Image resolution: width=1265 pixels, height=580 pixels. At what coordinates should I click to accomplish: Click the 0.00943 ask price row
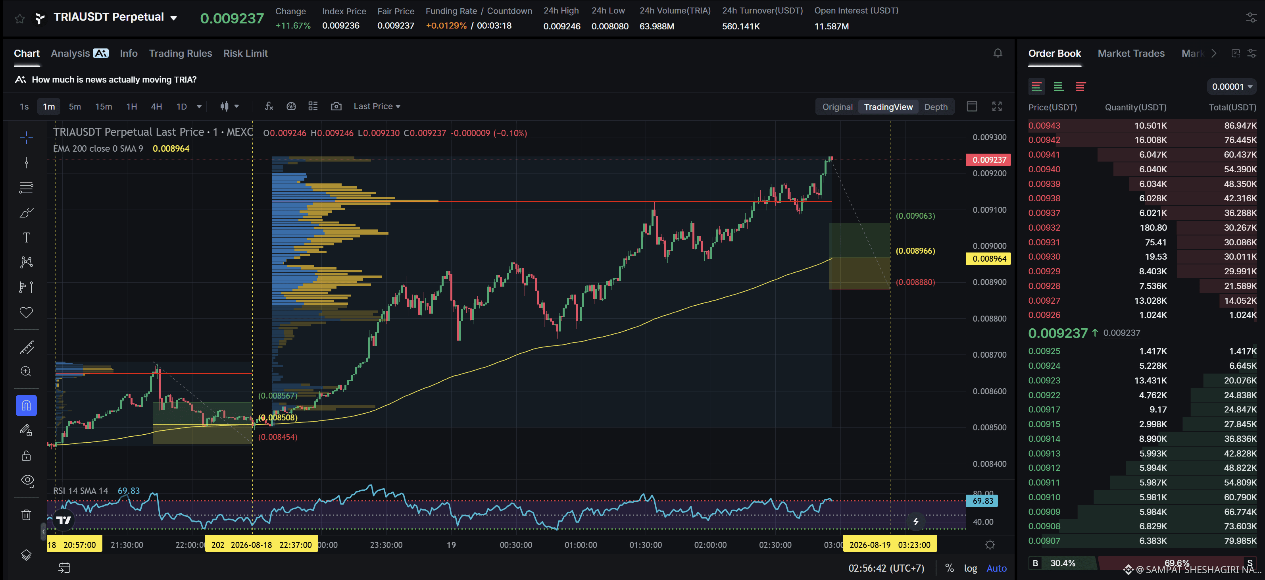[1142, 125]
